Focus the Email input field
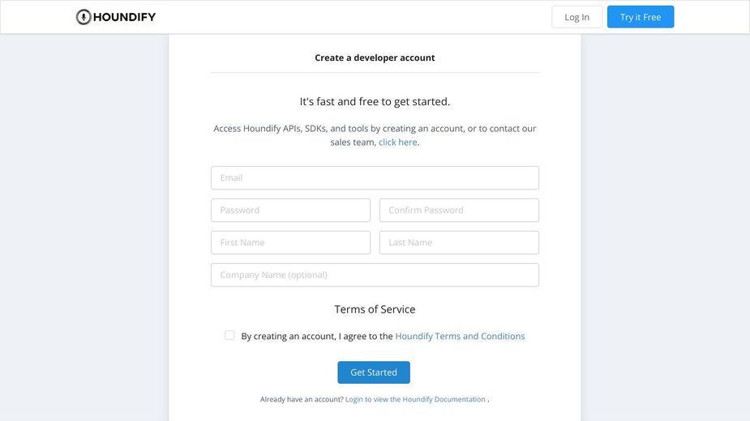The height and width of the screenshot is (421, 750). pyautogui.click(x=375, y=178)
